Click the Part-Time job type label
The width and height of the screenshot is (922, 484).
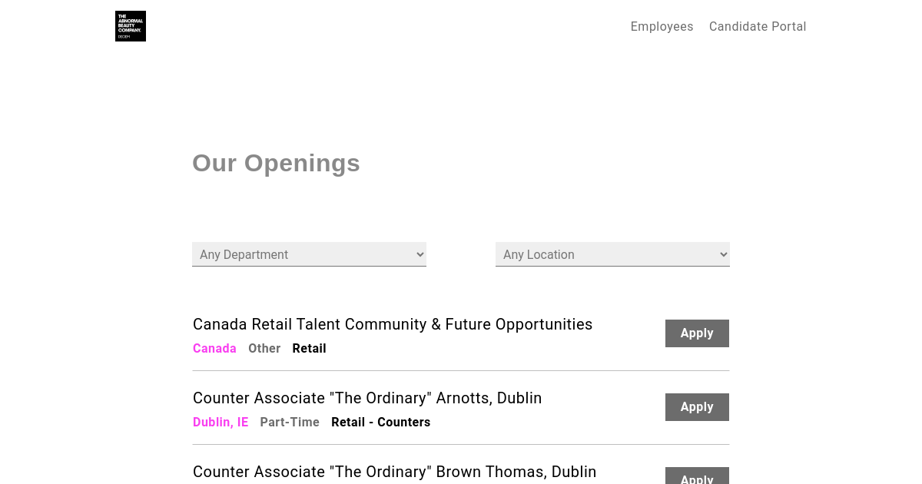(x=290, y=423)
